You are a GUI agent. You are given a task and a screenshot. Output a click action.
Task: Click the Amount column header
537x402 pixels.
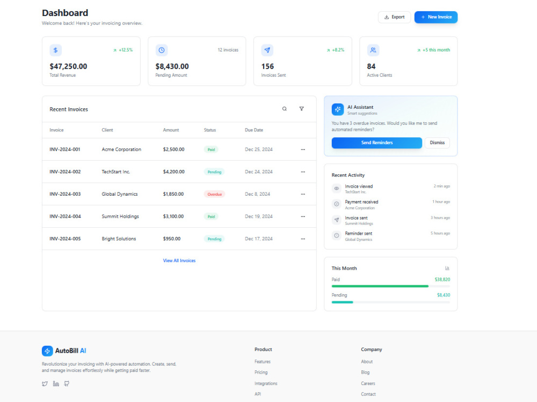click(171, 130)
